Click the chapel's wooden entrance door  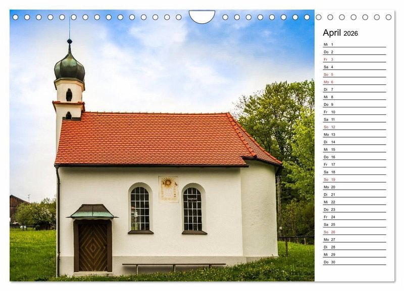pyautogui.click(x=93, y=247)
